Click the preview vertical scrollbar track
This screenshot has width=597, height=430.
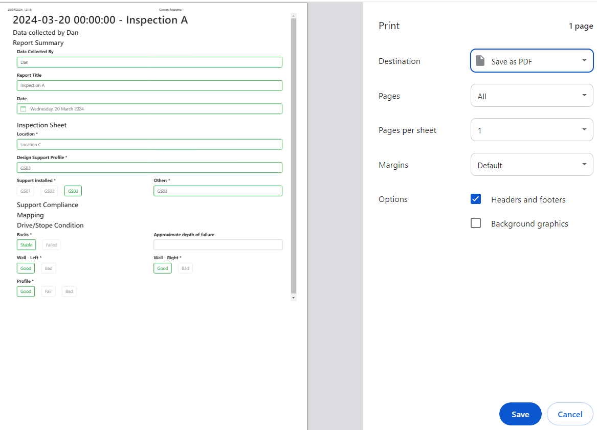(293, 153)
